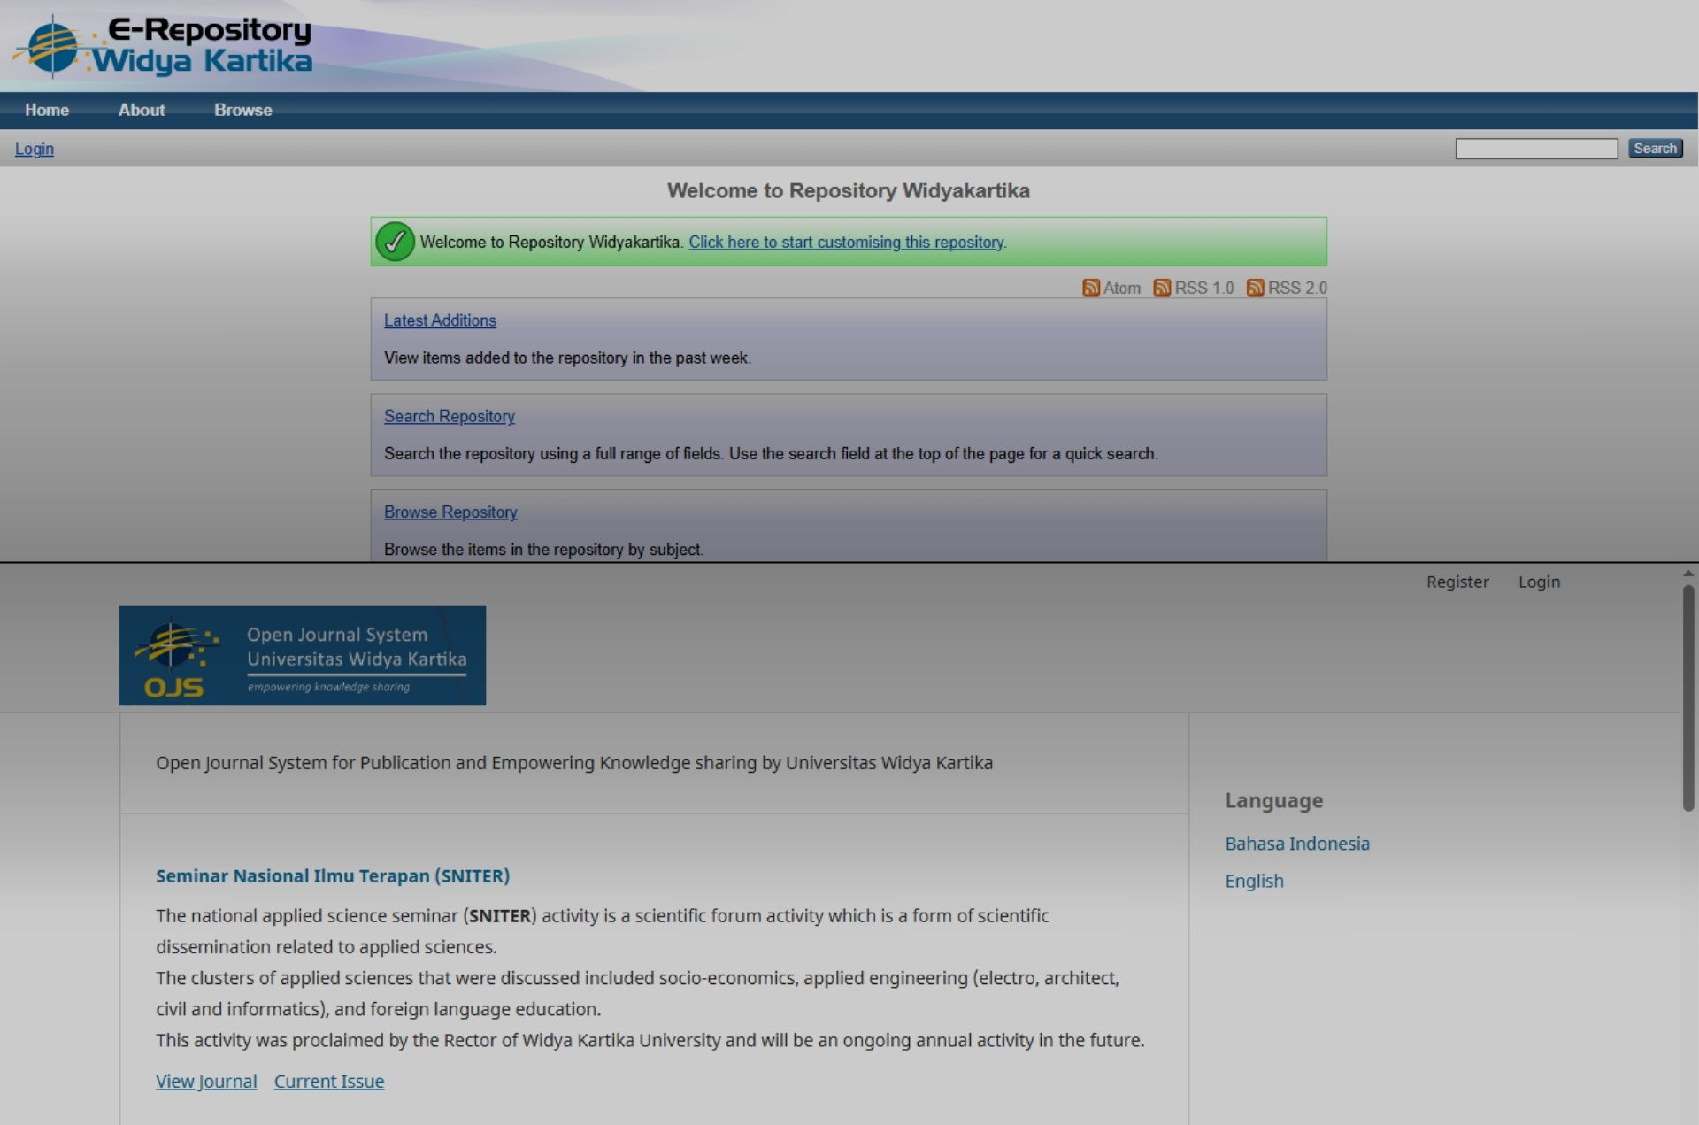Open the RSS 2.0 text link

tap(1297, 289)
